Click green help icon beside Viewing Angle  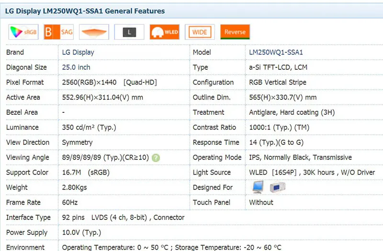(x=156, y=158)
